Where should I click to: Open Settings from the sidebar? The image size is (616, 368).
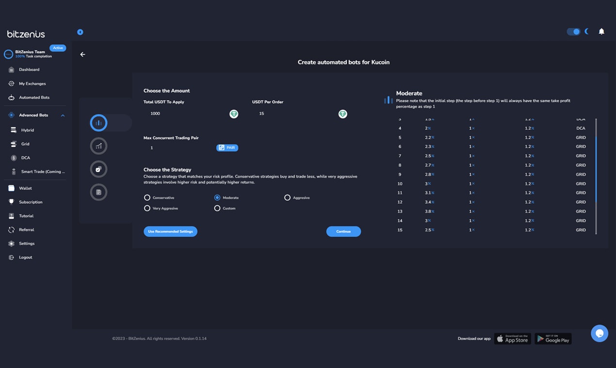coord(27,244)
